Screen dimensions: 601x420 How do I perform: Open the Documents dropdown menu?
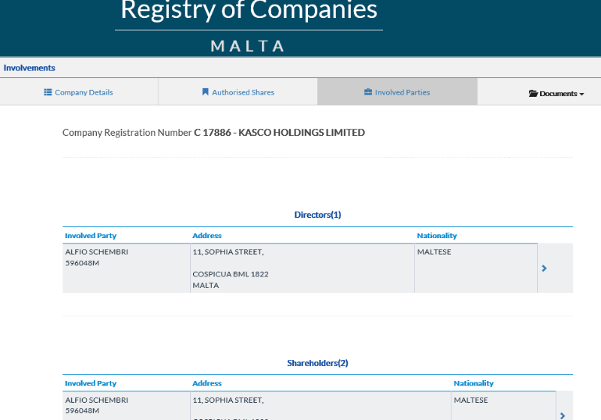[556, 93]
